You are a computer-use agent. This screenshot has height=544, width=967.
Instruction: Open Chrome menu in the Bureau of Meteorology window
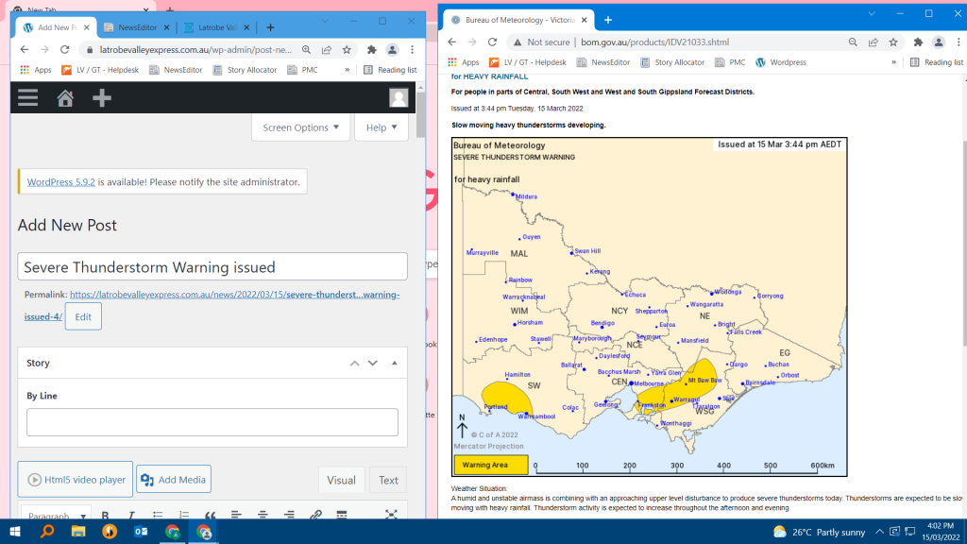pos(959,42)
